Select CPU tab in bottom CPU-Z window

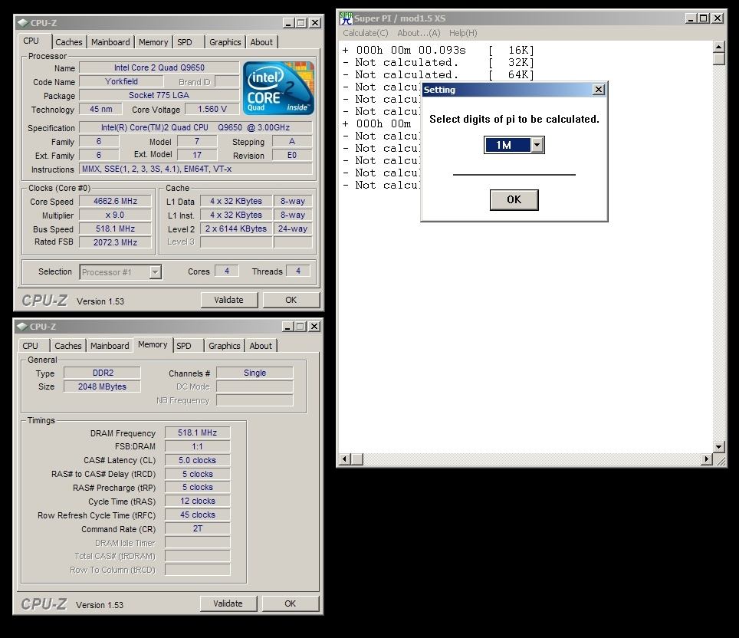click(30, 346)
